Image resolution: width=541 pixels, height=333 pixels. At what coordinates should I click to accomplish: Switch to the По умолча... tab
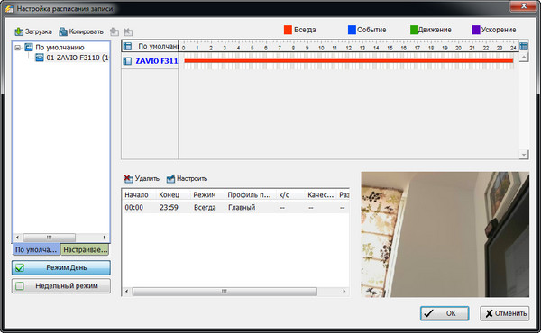click(36, 249)
